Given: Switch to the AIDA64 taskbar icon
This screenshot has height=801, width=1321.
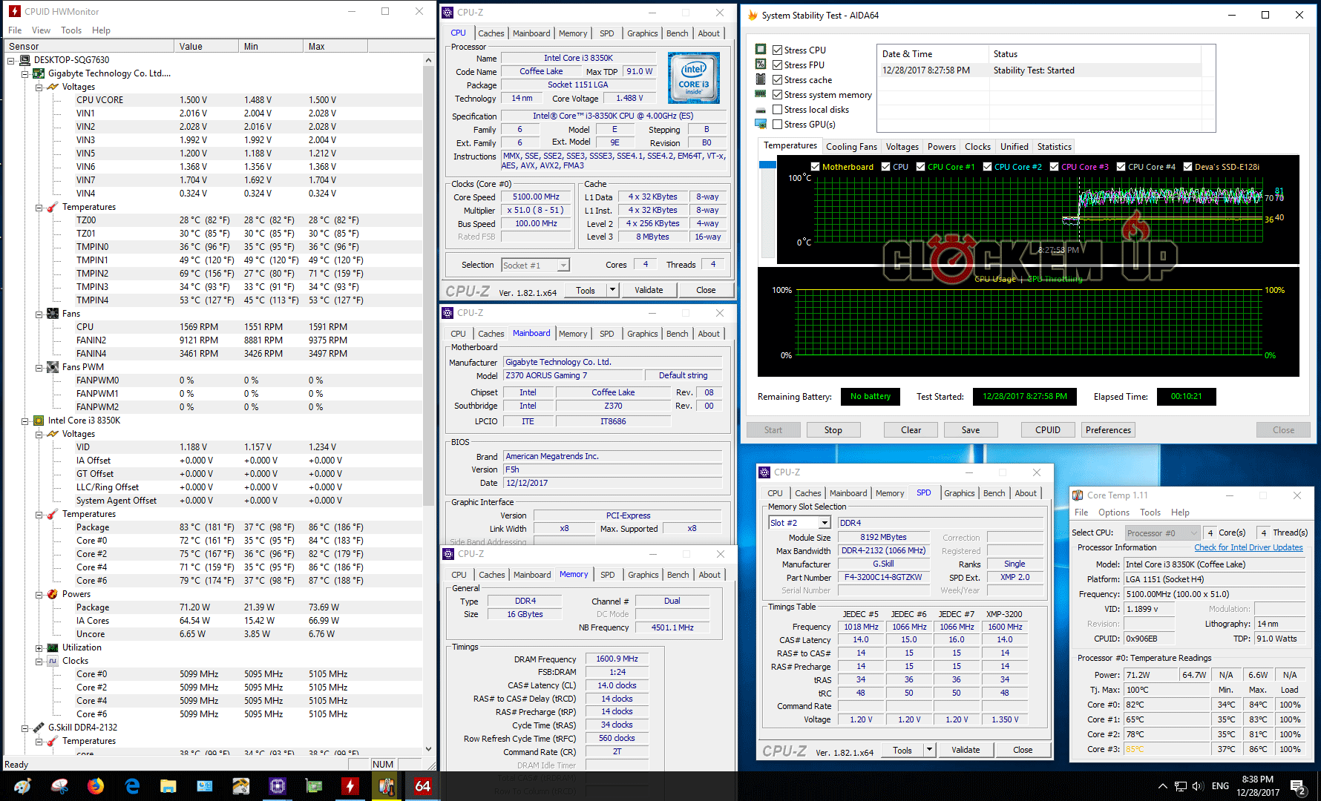Looking at the screenshot, I should [422, 786].
